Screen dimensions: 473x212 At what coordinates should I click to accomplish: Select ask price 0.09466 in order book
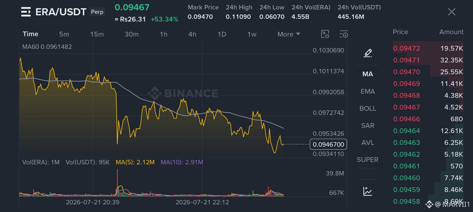(407, 119)
